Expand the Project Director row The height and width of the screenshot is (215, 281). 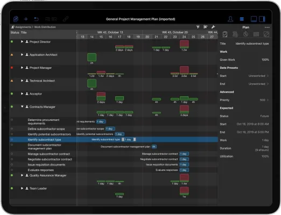(x=22, y=41)
